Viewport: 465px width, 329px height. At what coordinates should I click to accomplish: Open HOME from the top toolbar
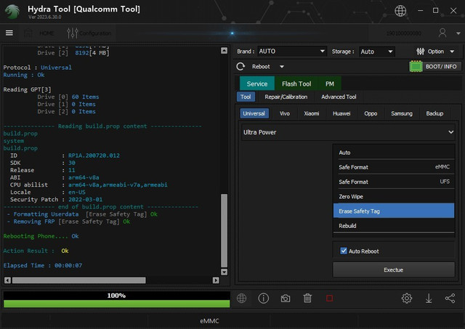coord(39,33)
